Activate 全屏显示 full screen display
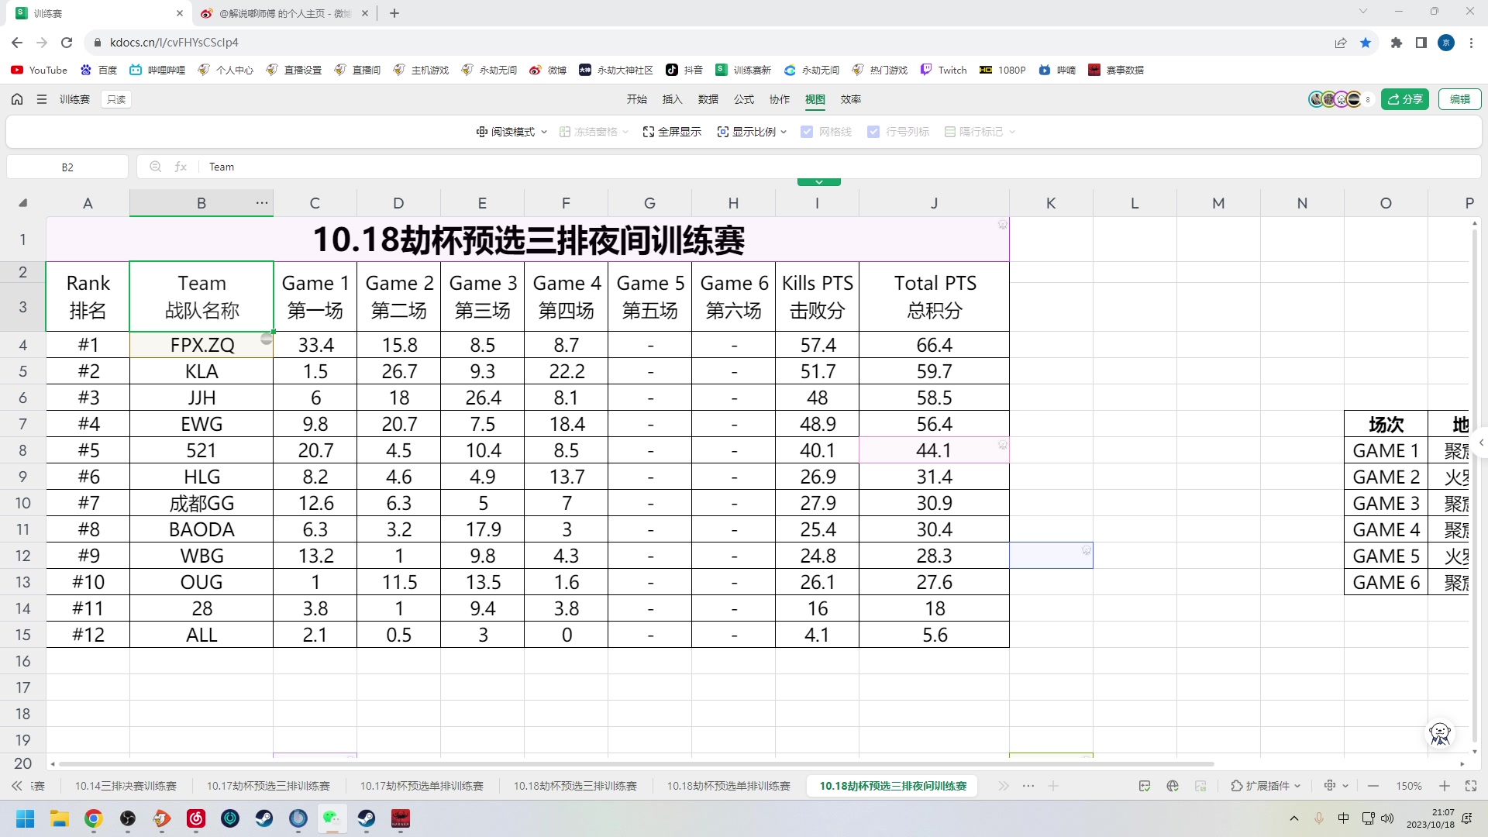The width and height of the screenshot is (1488, 837). point(671,132)
